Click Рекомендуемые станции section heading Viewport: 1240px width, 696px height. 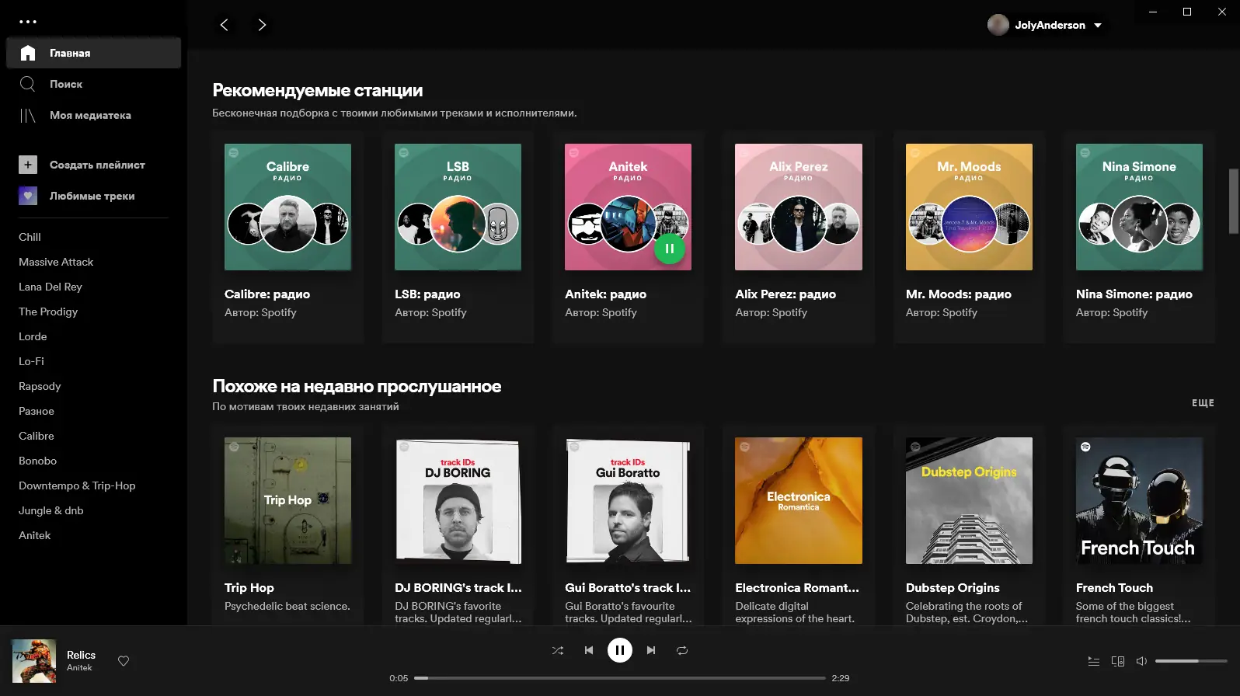click(x=318, y=90)
